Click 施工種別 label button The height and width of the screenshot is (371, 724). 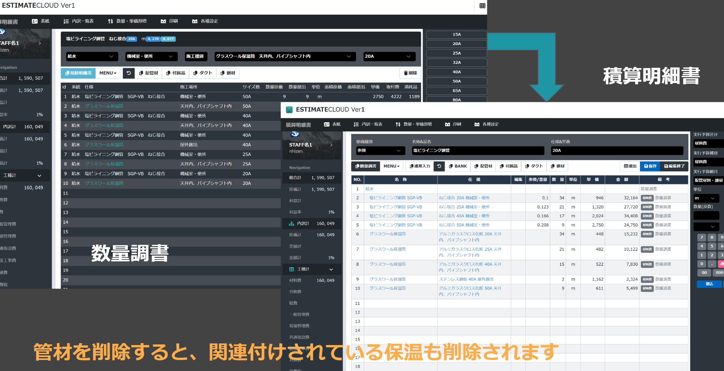pyautogui.click(x=196, y=56)
